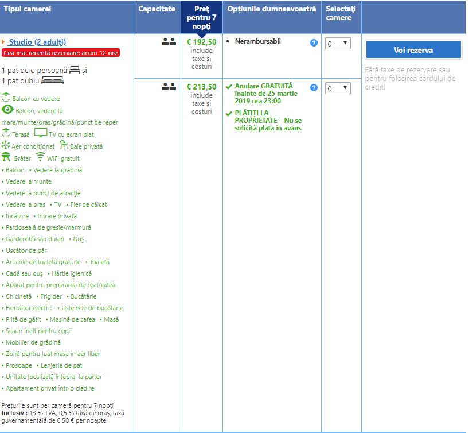This screenshot has height=433, width=469.
Task: Open room quantity dropdown for €192,50 option
Action: [337, 43]
